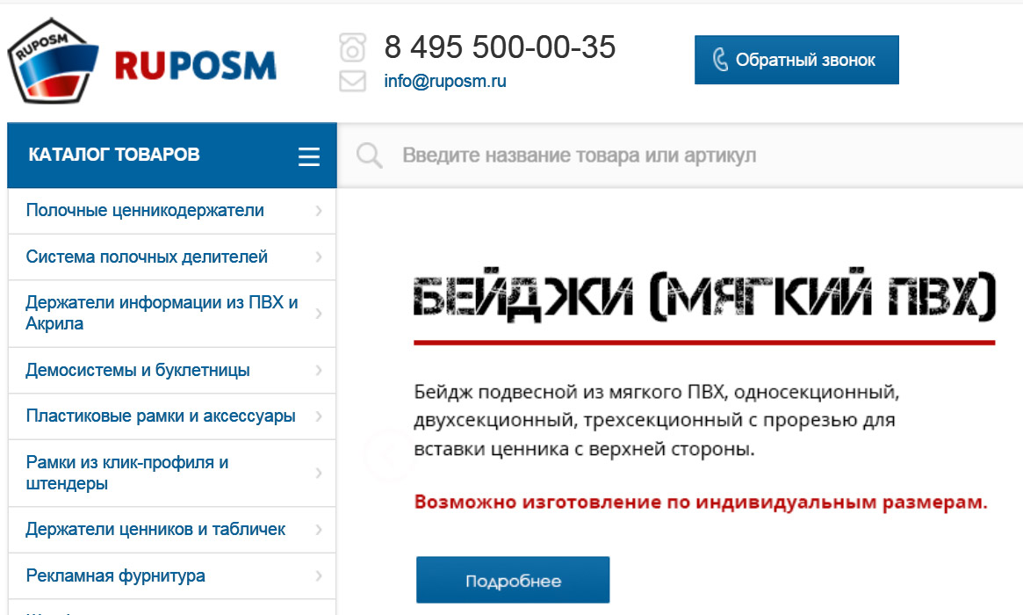Expand the Полочные ценникодержатели chevron arrow
This screenshot has height=615, width=1023.
319,211
